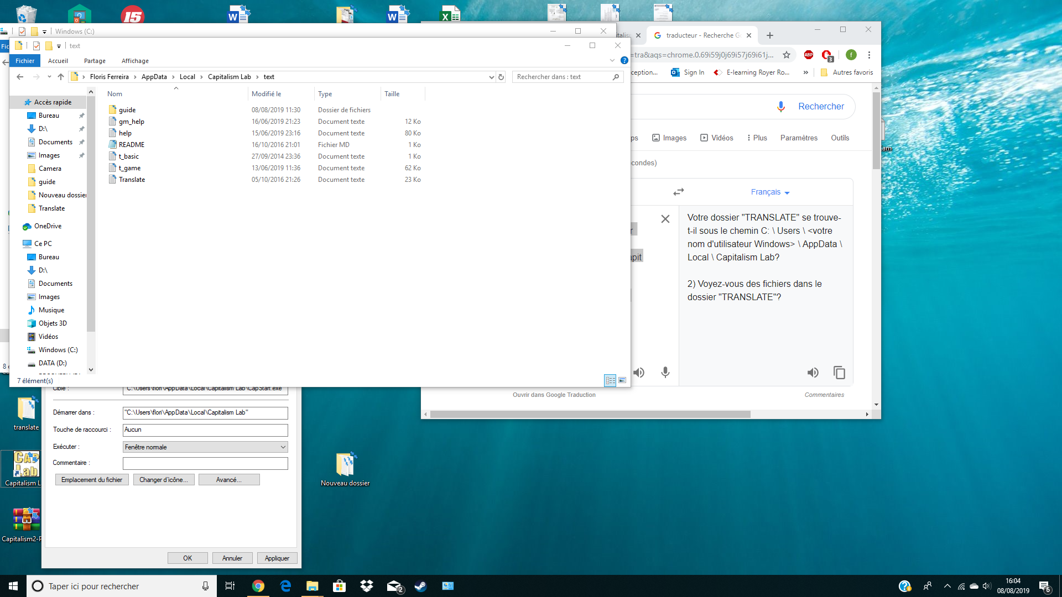Open the Windows Start menu

(x=13, y=586)
